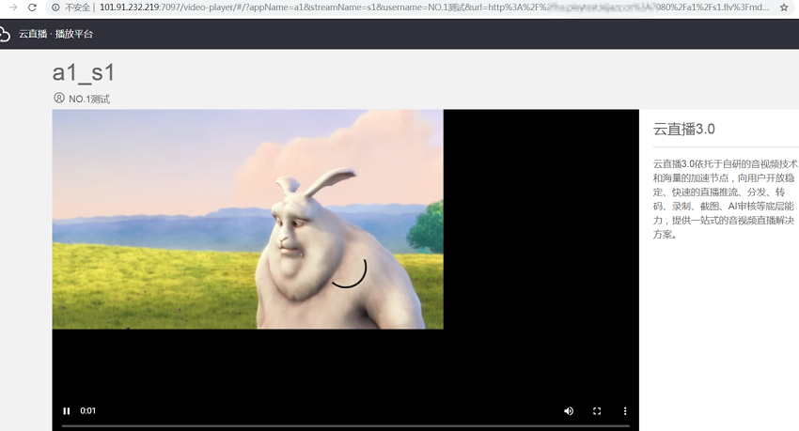
Task: Select the stream title 'a1_s1'
Action: coord(84,72)
